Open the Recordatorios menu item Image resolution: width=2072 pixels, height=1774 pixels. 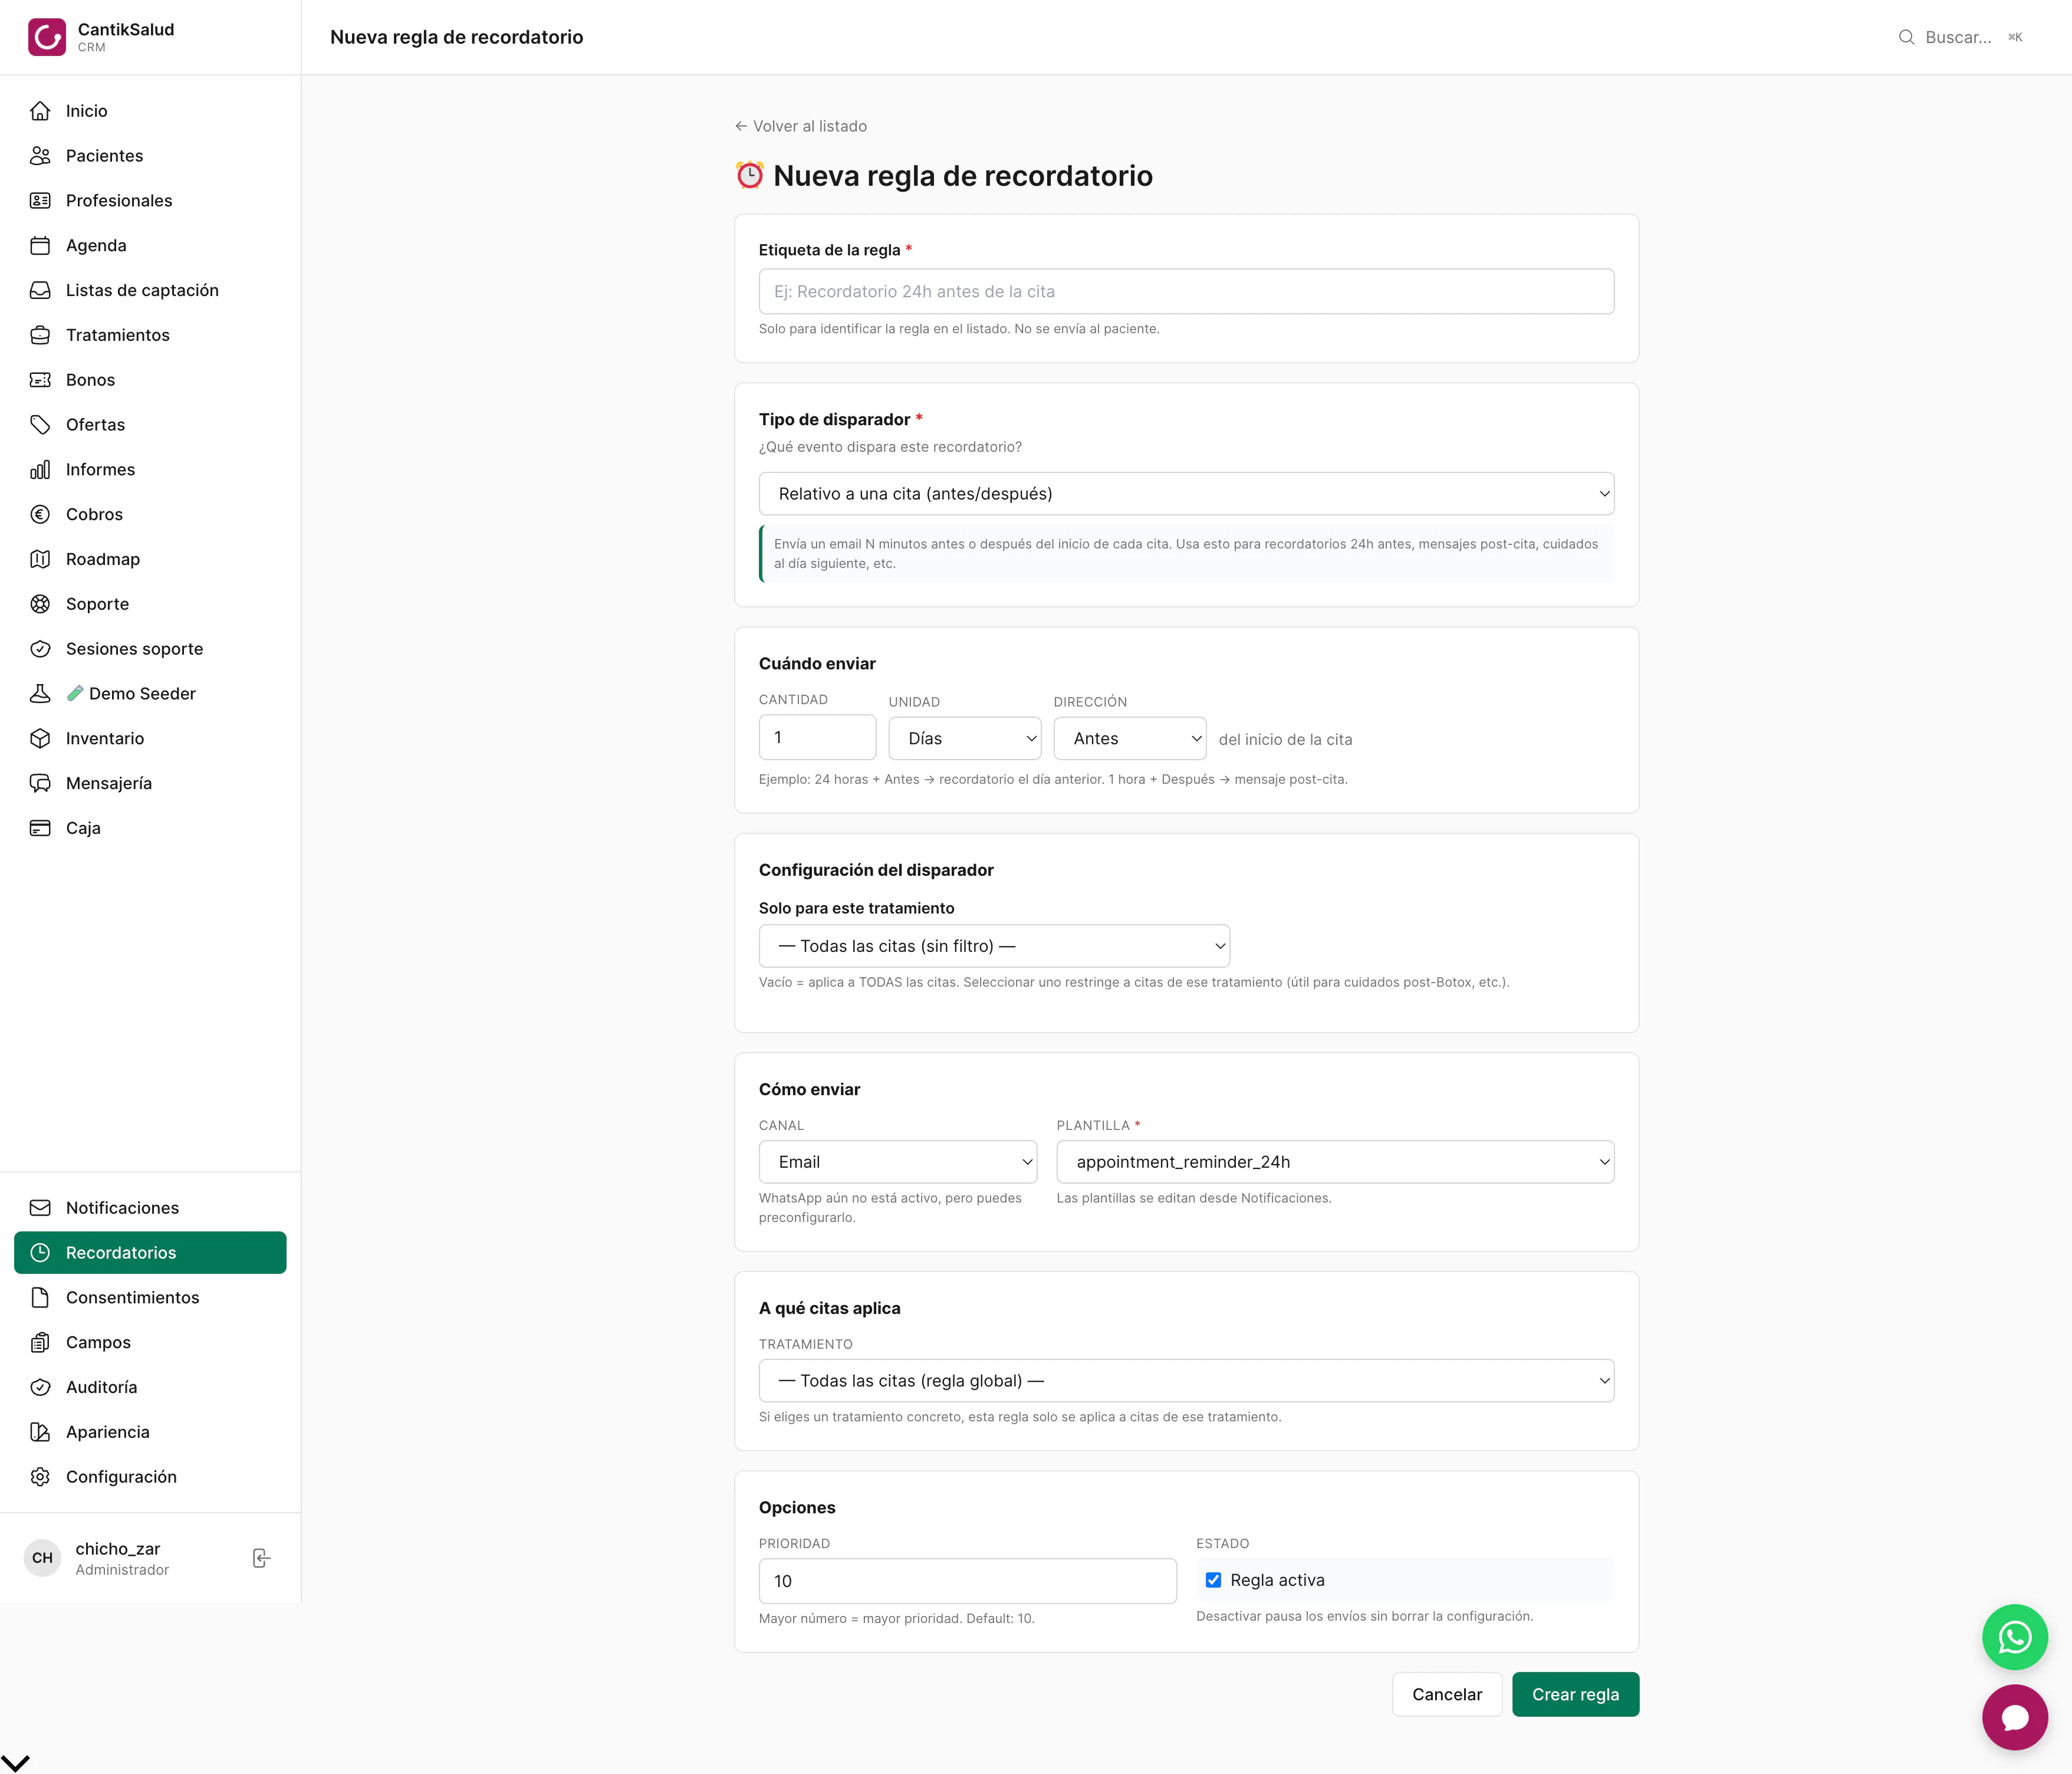click(x=150, y=1253)
